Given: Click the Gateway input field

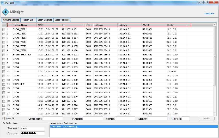Looking at the screenshot, I should (157, 119).
